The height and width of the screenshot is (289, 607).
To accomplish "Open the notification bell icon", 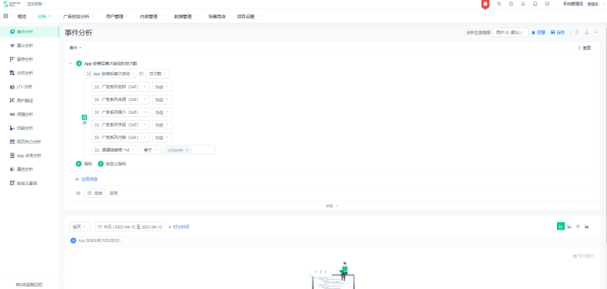I will click(523, 4).
